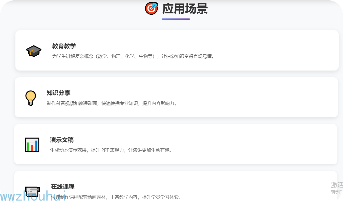The width and height of the screenshot is (343, 203).
Task: Click the description starting 生成动态演示效果
Action: point(112,150)
